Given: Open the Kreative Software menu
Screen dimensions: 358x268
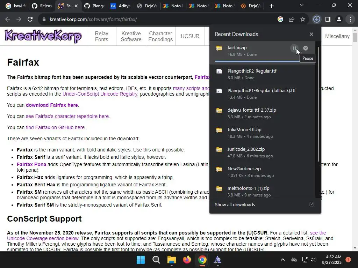Looking at the screenshot, I should tap(131, 36).
